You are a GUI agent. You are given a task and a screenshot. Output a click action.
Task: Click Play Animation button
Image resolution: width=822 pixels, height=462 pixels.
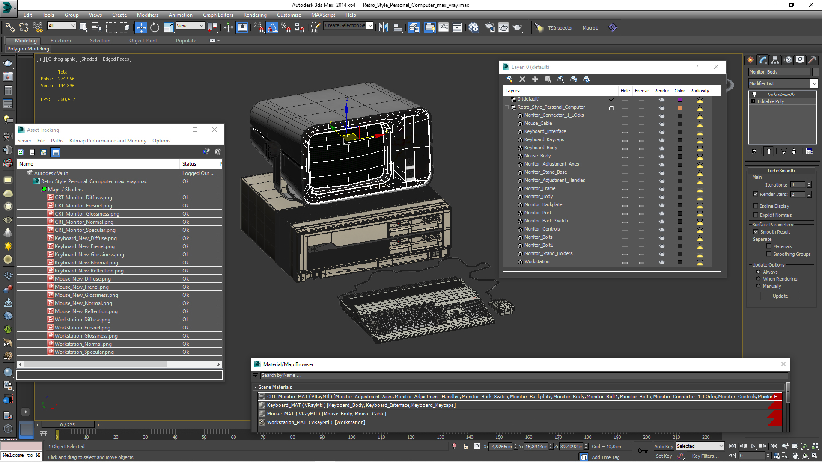click(753, 446)
